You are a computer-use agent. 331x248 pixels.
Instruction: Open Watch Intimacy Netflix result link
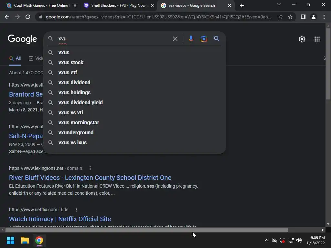(x=60, y=219)
